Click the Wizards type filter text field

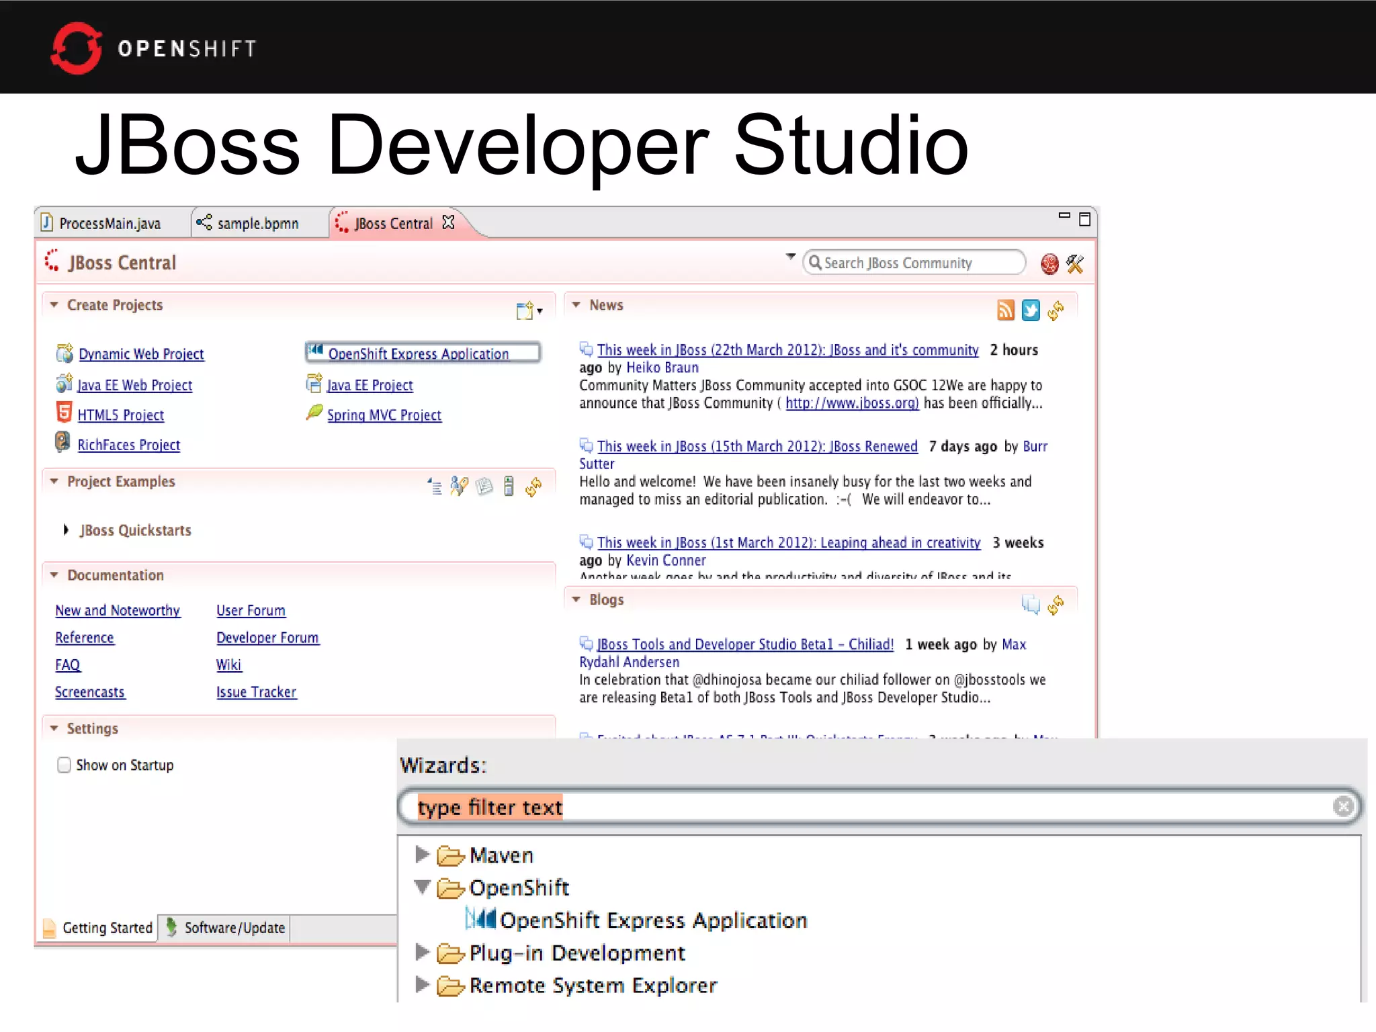879,806
